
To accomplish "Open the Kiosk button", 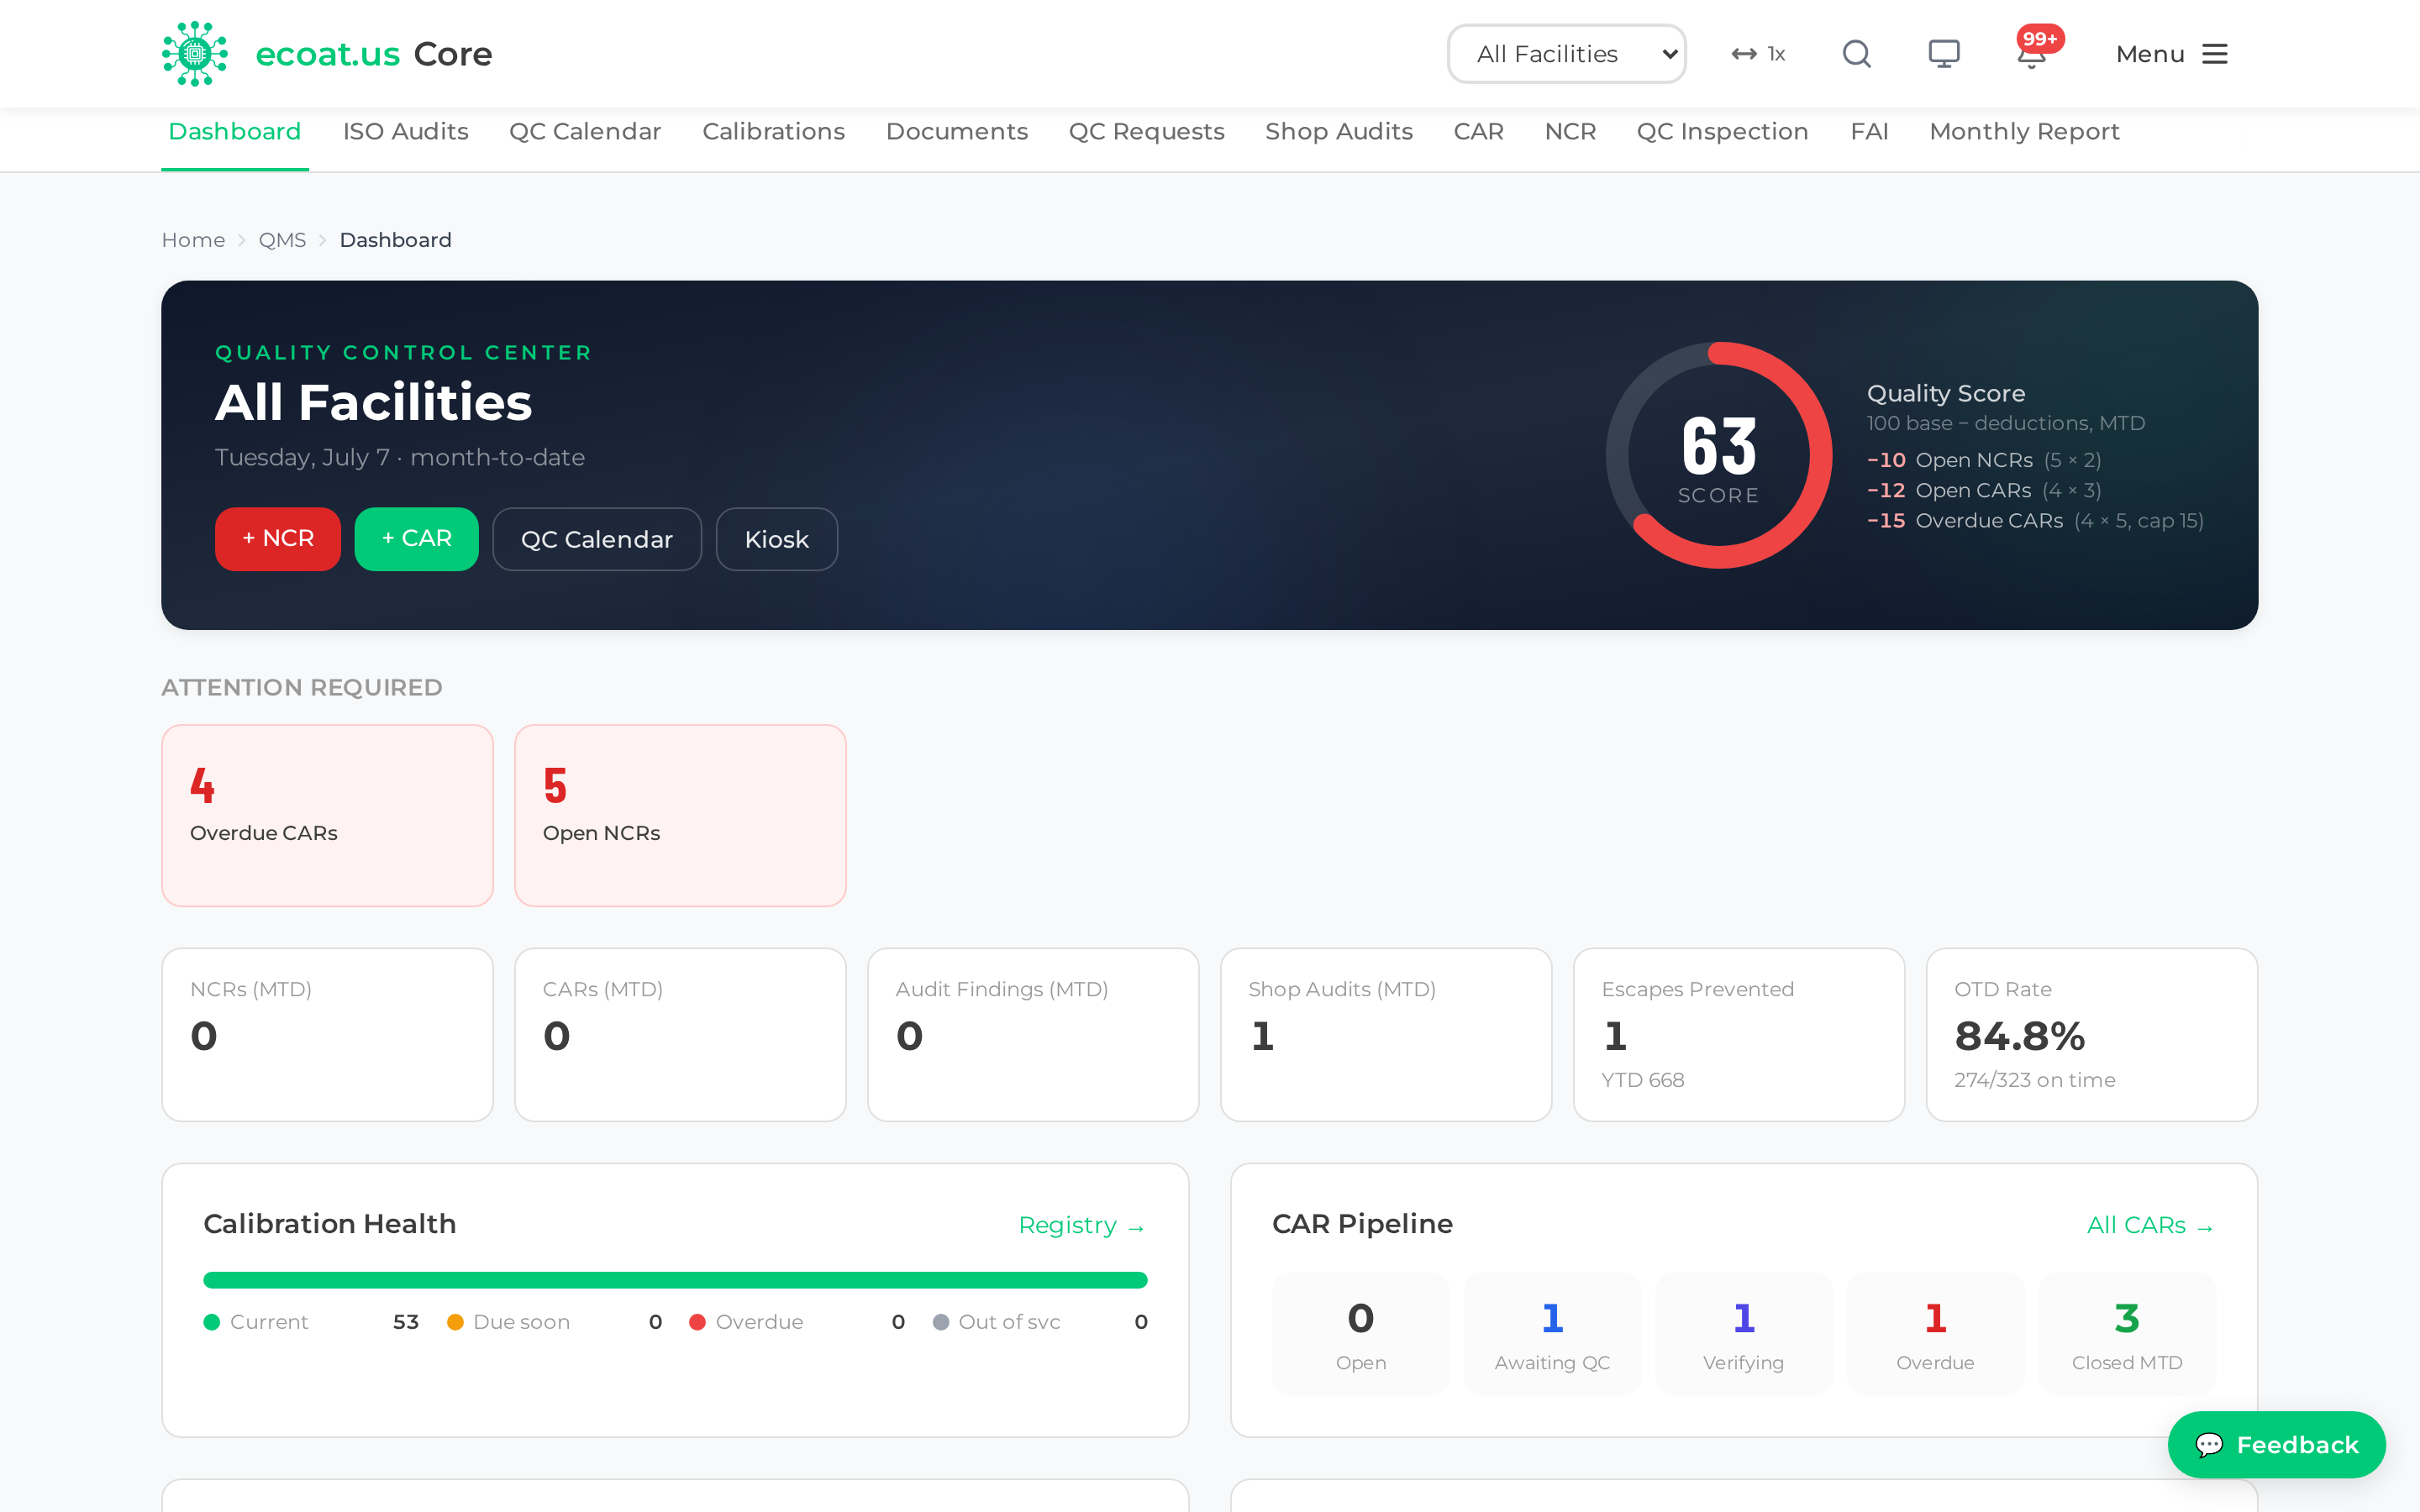I will (777, 539).
